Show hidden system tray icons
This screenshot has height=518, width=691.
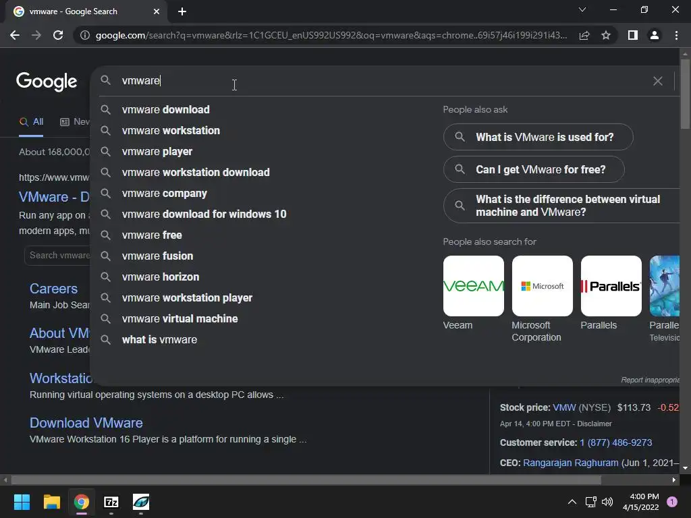[x=572, y=502]
